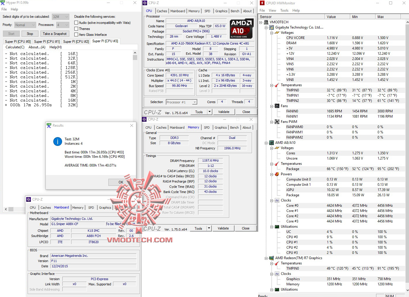Collapse the Gigabyte Technology tree node
Screen dimensions: 409x297
pyautogui.click(x=266, y=27)
